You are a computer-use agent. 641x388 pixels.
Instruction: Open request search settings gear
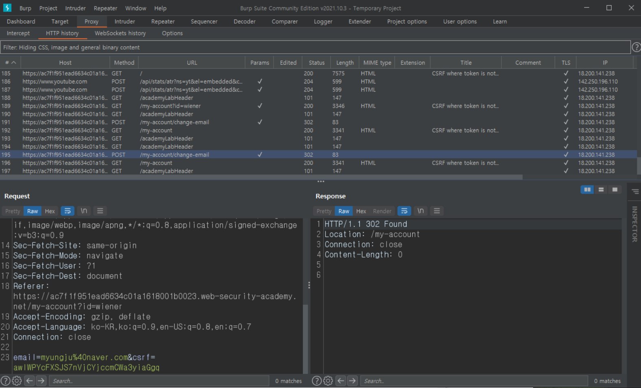17,381
